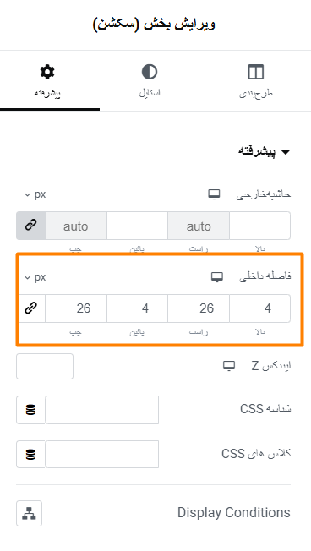Click the Style half-circle icon
This screenshot has width=311, height=551.
click(x=150, y=72)
